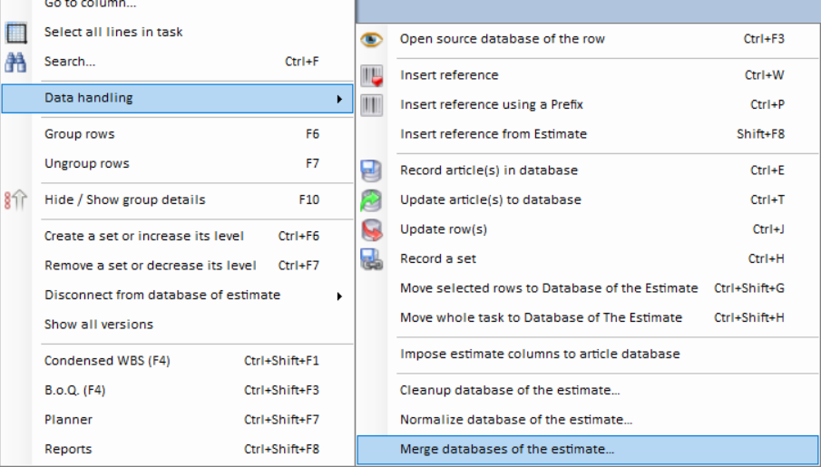Image resolution: width=821 pixels, height=467 pixels.
Task: Select Normalize database of the estimate
Action: 516,420
